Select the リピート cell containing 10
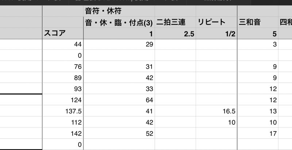292x150 pixels. [216, 122]
